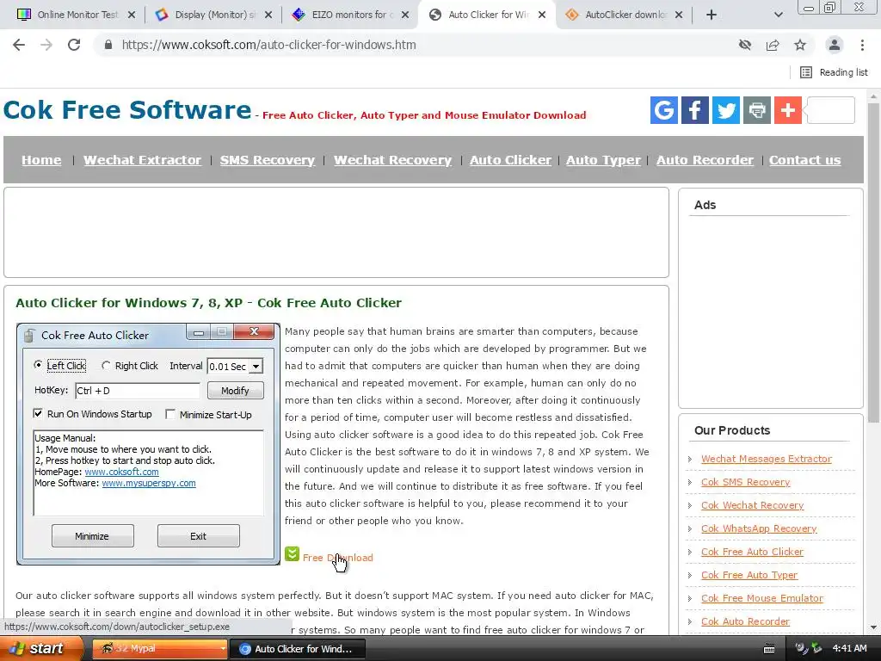The image size is (881, 661).
Task: Click the Modify hotkey button
Action: 235,391
